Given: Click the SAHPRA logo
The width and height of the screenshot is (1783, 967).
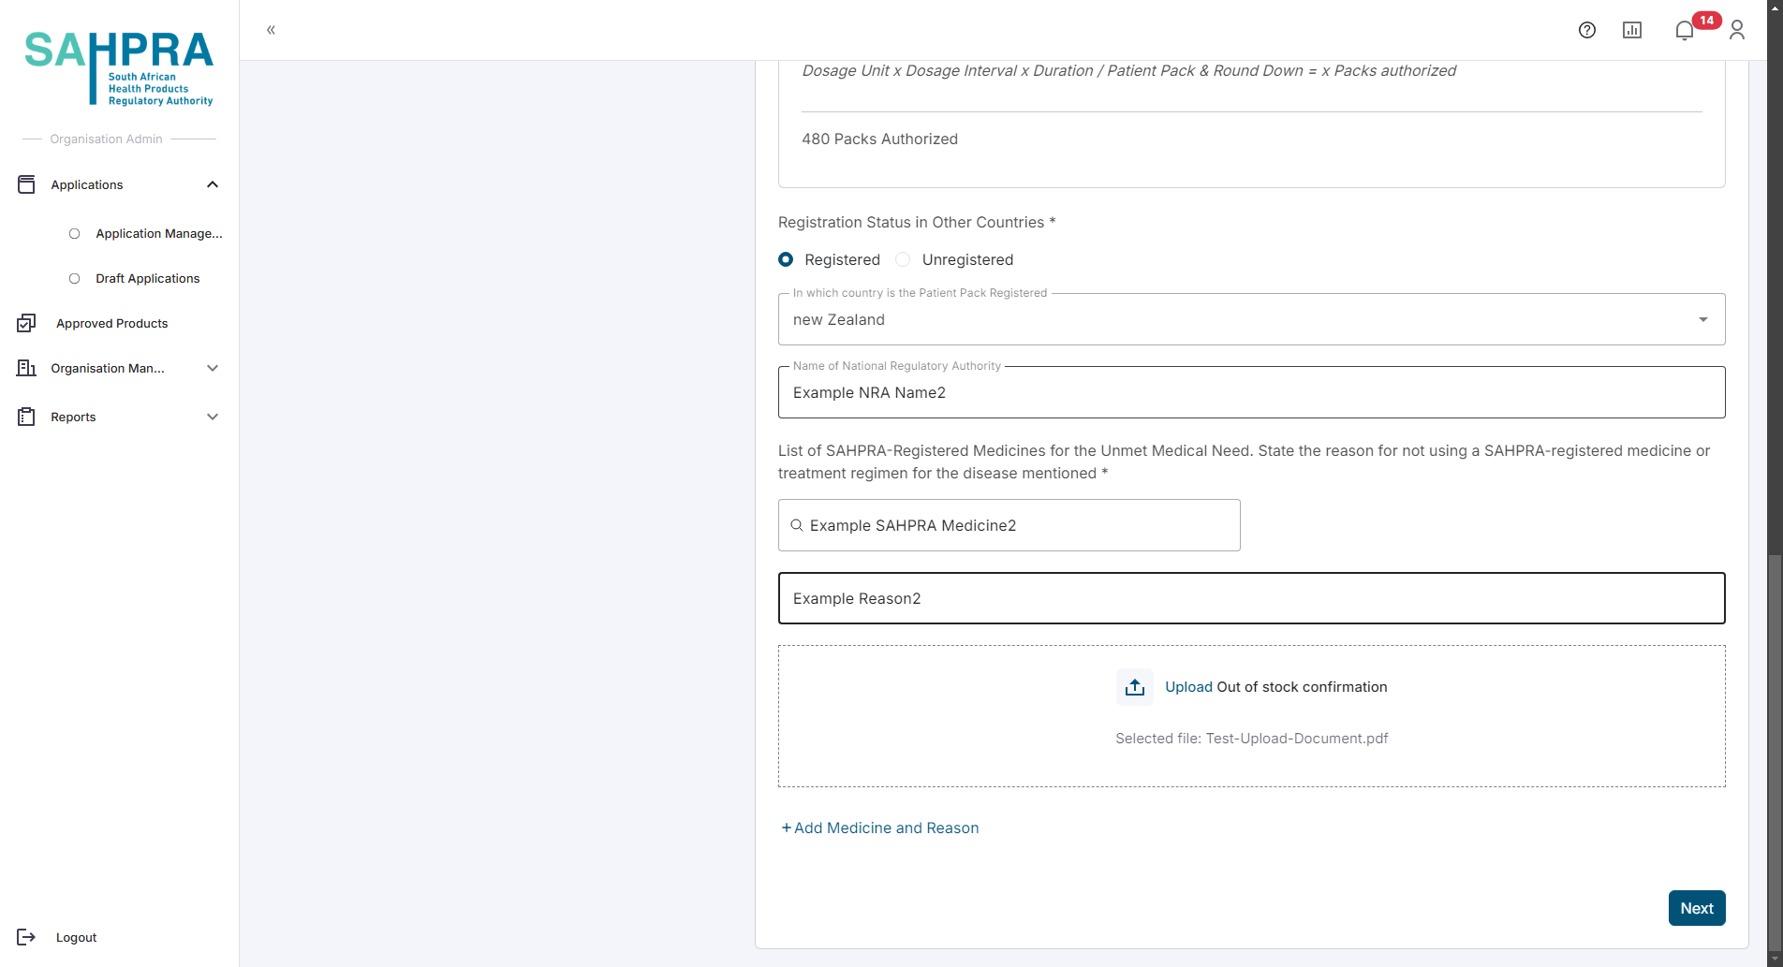Looking at the screenshot, I should 119,67.
